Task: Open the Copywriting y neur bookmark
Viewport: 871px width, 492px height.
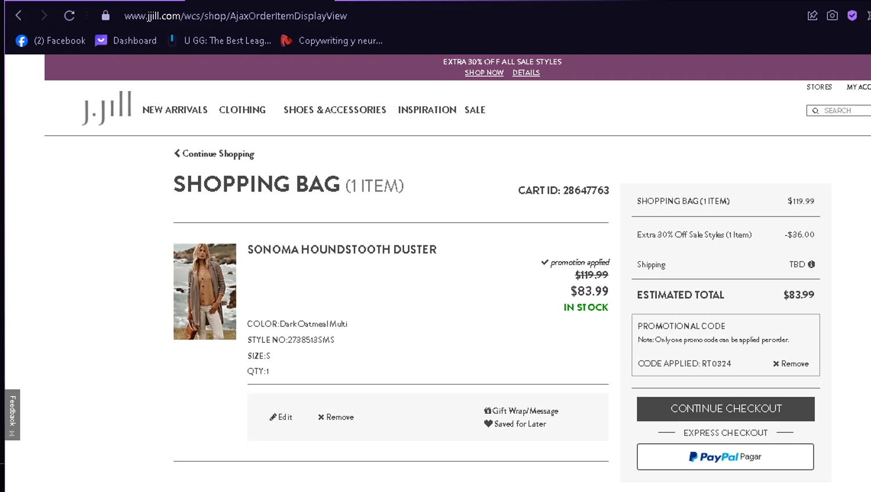Action: pyautogui.click(x=332, y=41)
